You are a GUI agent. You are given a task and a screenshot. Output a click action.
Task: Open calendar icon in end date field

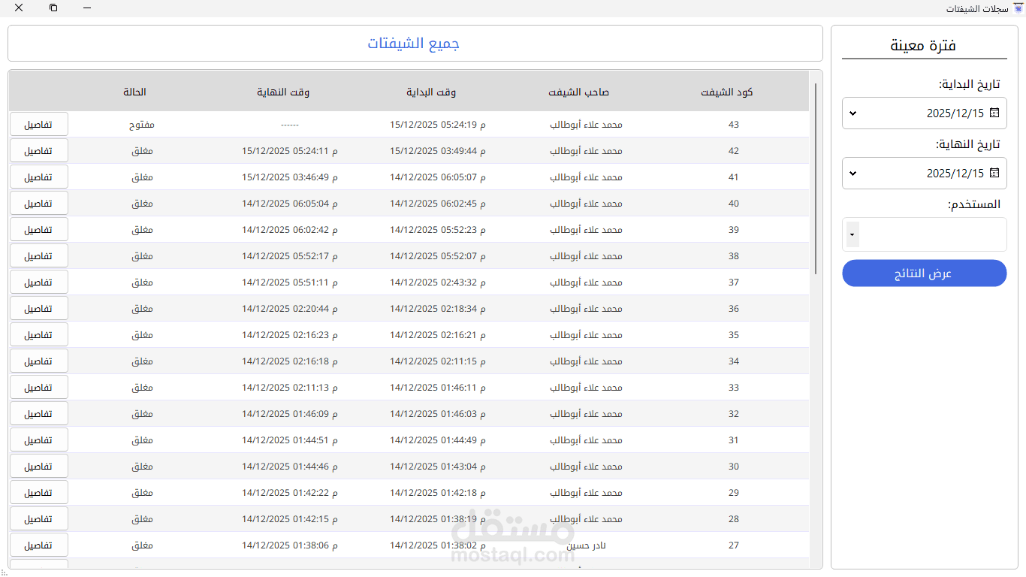pos(994,173)
